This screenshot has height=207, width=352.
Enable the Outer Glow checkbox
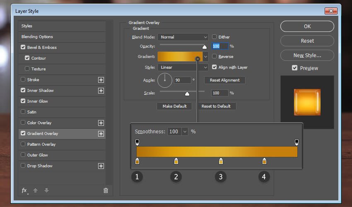(x=23, y=155)
